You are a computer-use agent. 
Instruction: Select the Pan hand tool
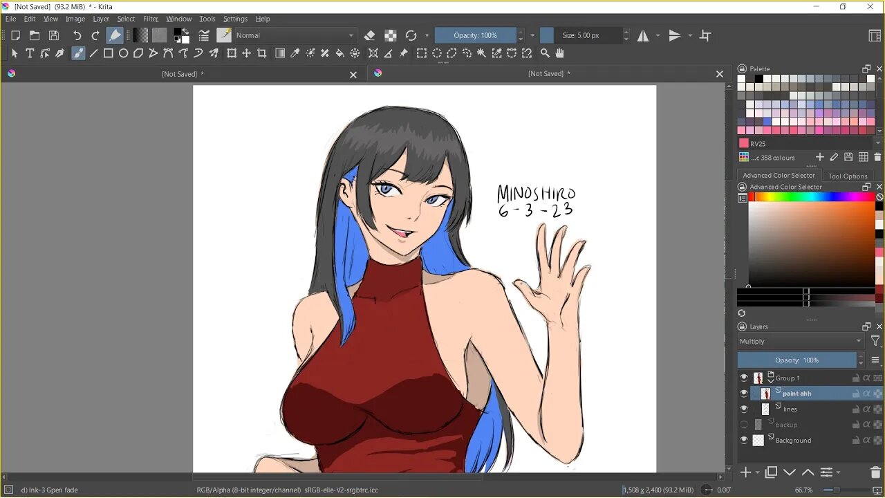(x=560, y=53)
